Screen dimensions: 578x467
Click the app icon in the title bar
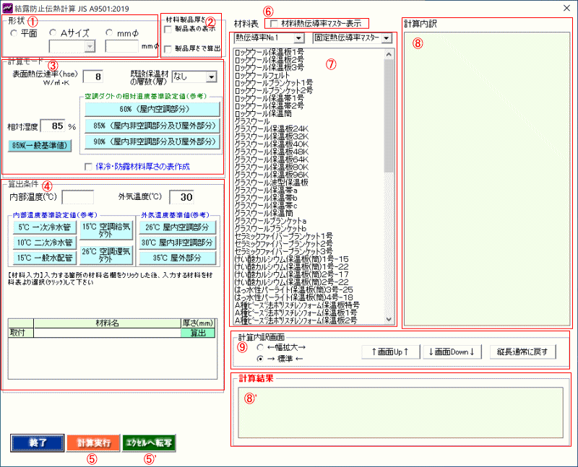click(9, 7)
